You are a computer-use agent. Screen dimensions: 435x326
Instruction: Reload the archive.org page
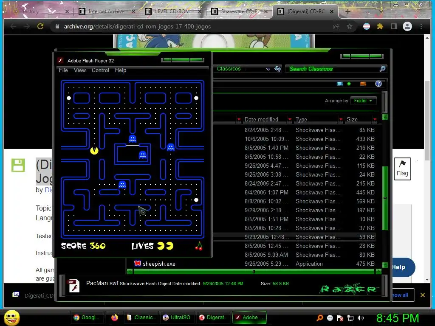coord(40,26)
